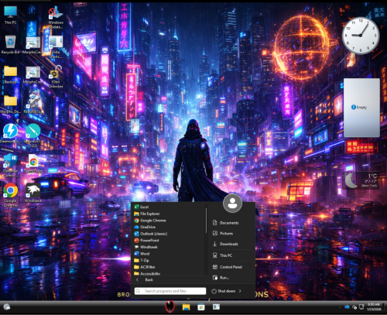Open Microsoft Store from the taskbar
This screenshot has width=387, height=315.
click(x=201, y=307)
